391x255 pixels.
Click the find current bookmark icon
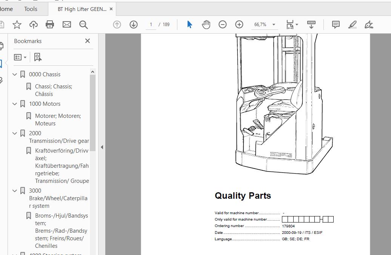coord(38,57)
